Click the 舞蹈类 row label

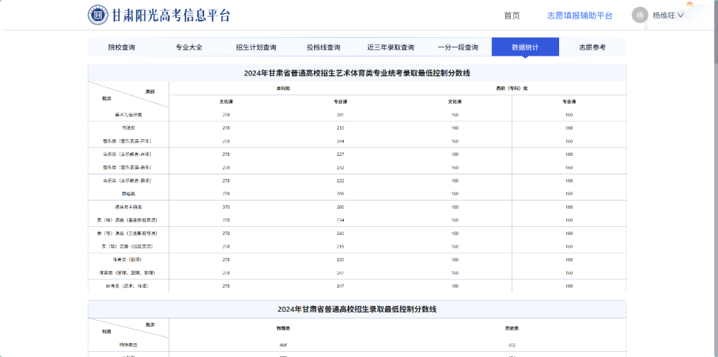tap(128, 194)
